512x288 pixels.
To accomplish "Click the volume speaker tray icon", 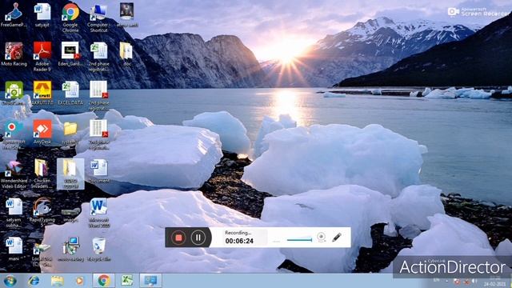I will pyautogui.click(x=474, y=281).
